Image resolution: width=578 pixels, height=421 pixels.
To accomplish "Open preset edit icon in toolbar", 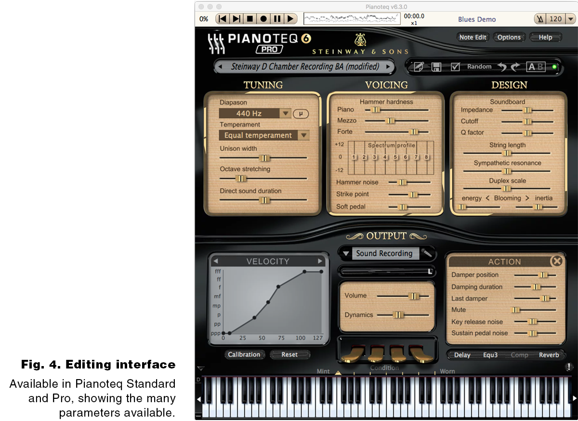I will click(417, 66).
